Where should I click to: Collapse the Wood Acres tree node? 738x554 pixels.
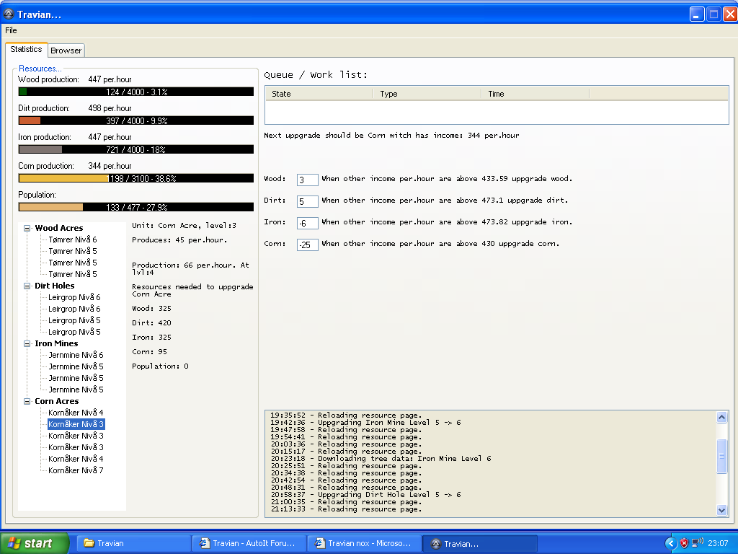tap(27, 228)
